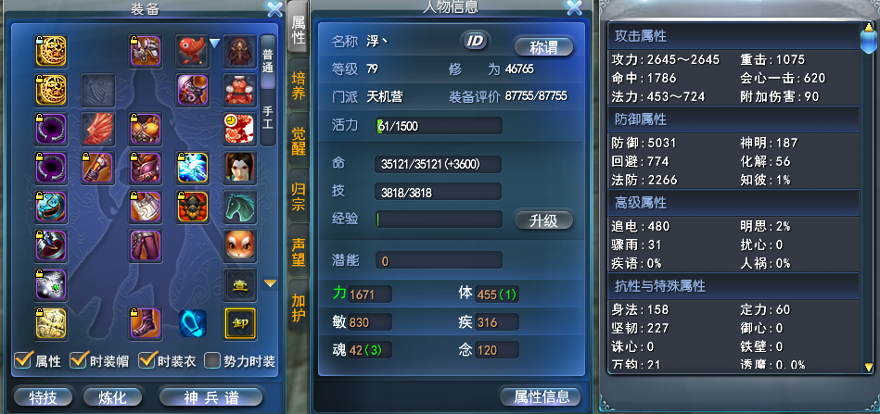Click the female portrait companion icon
880x414 pixels.
[x=240, y=168]
